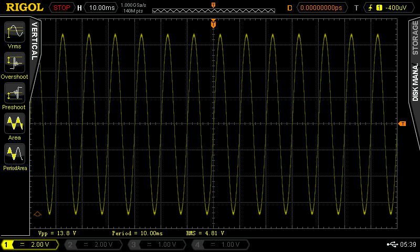Click the 05:39 clock display
This screenshot has height=252, width=420.
point(408,244)
